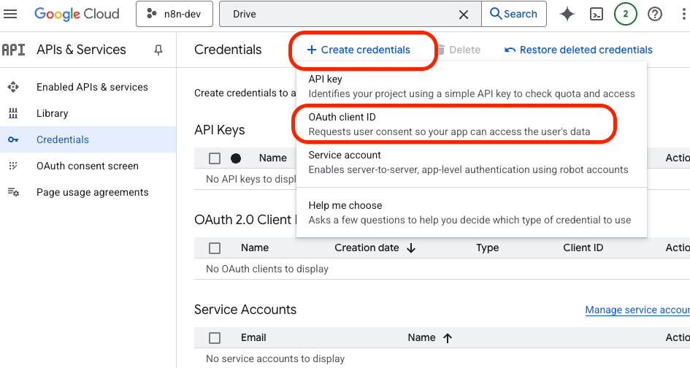Click 'No OAuth clients to display' text
Viewport: 690px width, 368px height.
point(267,269)
